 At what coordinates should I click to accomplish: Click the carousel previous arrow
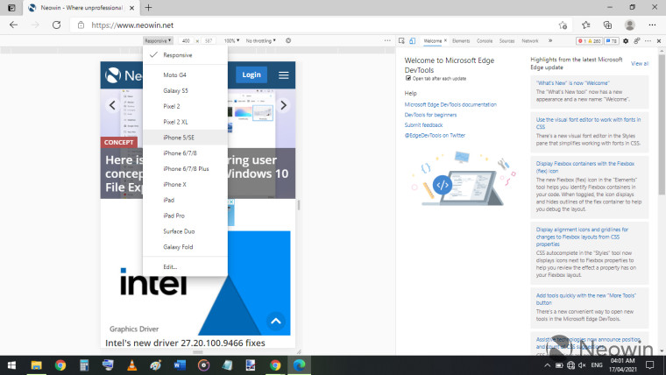(112, 105)
